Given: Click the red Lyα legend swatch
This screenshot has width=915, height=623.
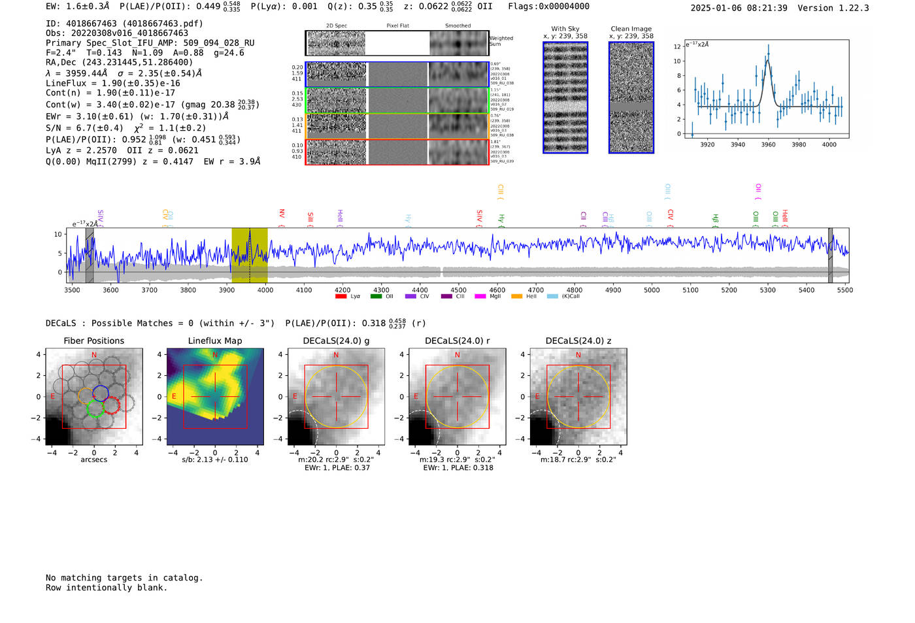Looking at the screenshot, I should click(341, 296).
